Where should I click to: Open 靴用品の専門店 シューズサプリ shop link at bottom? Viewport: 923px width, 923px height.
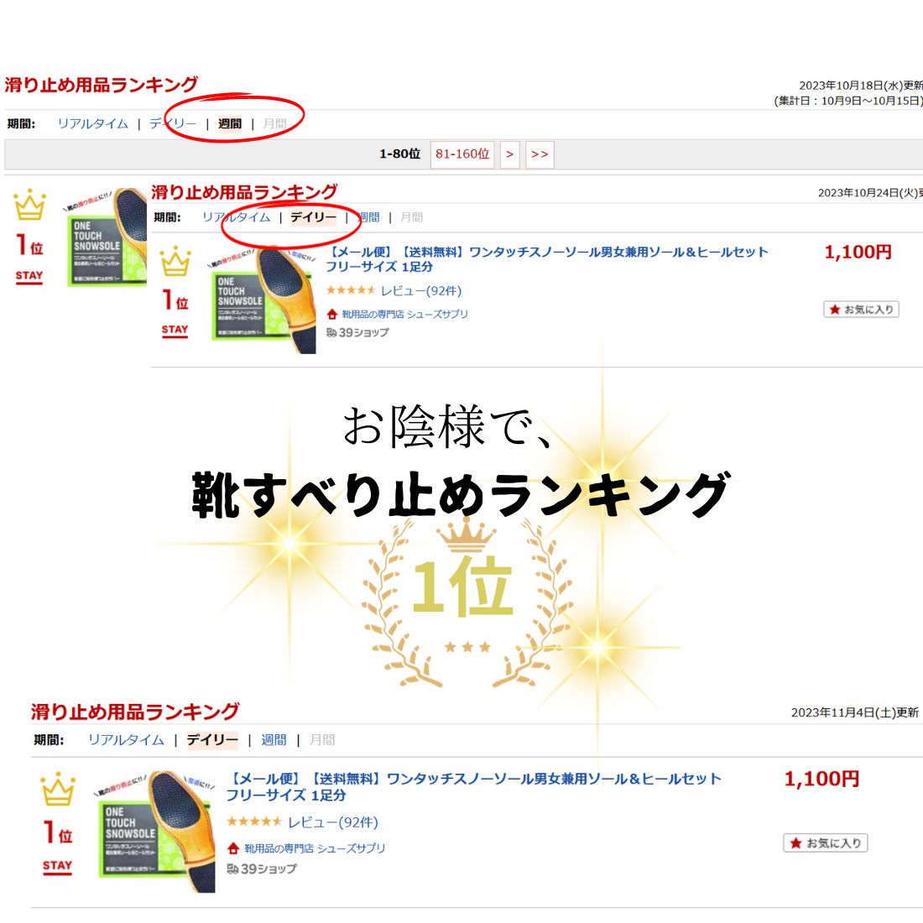point(315,848)
